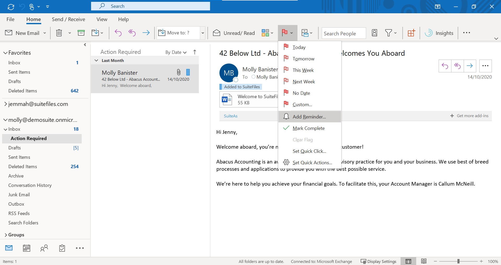Expand the Groups section
This screenshot has height=265, width=501.
tap(5, 235)
